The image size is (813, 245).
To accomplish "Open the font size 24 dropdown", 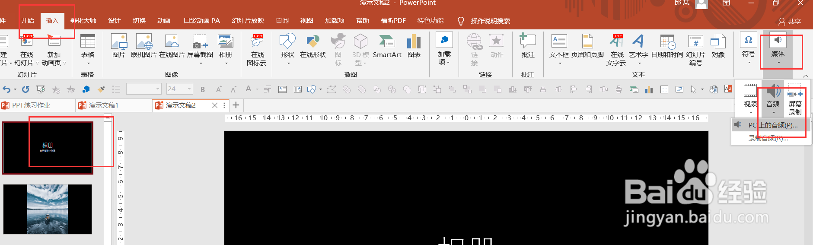I will point(190,89).
